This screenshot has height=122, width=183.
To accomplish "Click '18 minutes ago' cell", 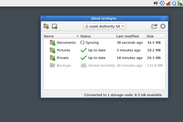I will [130, 58].
